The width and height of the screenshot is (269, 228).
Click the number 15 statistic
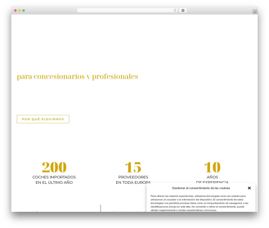point(133,167)
